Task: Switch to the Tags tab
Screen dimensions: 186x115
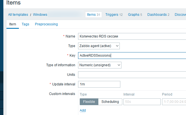Action: point(25,24)
